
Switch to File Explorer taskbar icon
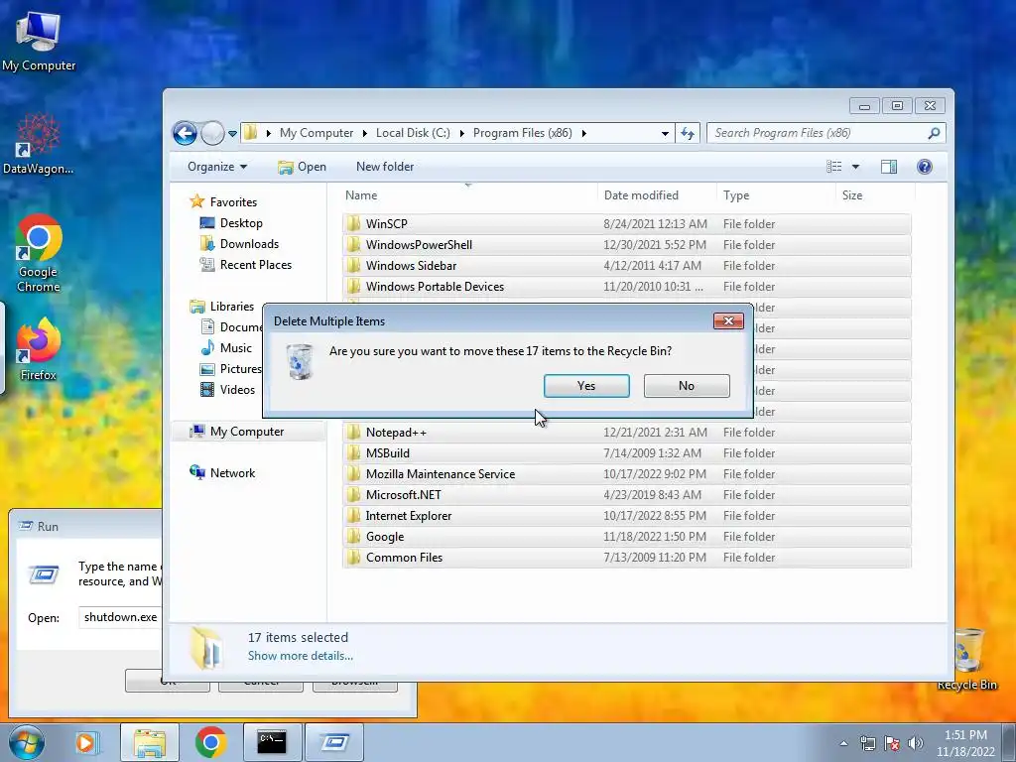[x=150, y=742]
